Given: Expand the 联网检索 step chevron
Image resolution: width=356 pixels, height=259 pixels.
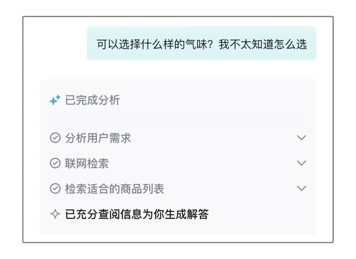Looking at the screenshot, I should point(301,163).
